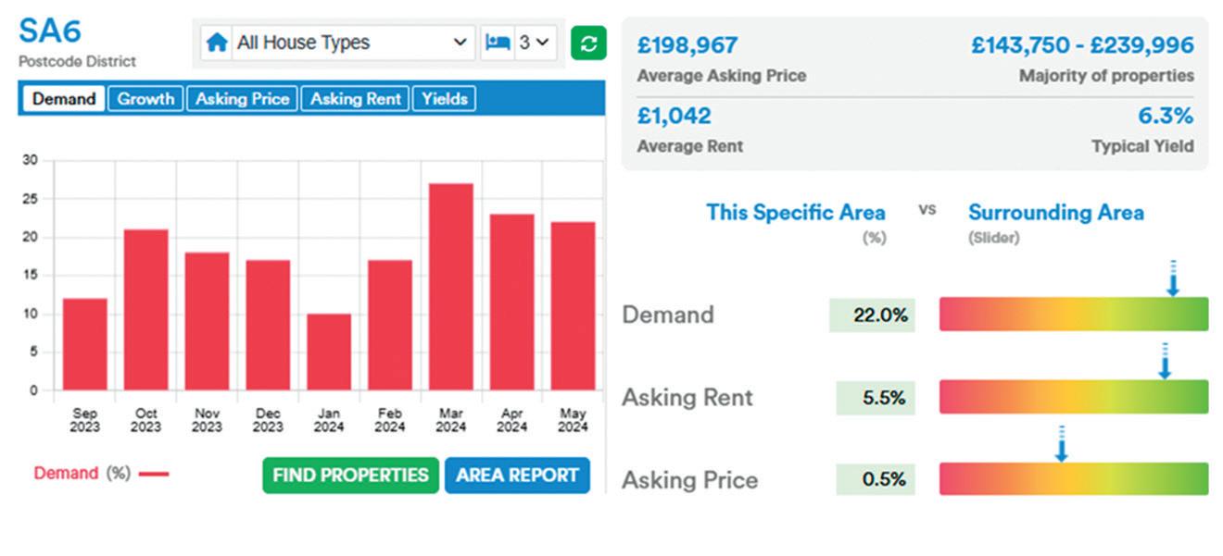Open the Area Report button
This screenshot has height=556, width=1223.
click(x=517, y=476)
